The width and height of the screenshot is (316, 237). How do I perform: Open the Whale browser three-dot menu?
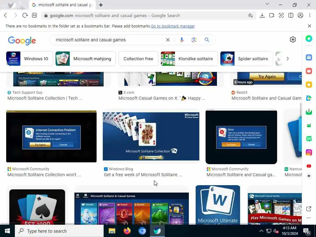pos(310,15)
